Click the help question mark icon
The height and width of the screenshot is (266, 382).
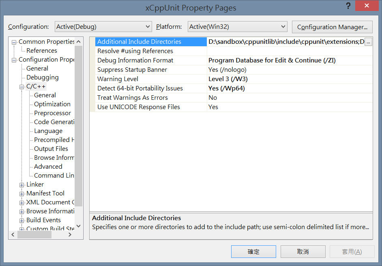coord(348,6)
